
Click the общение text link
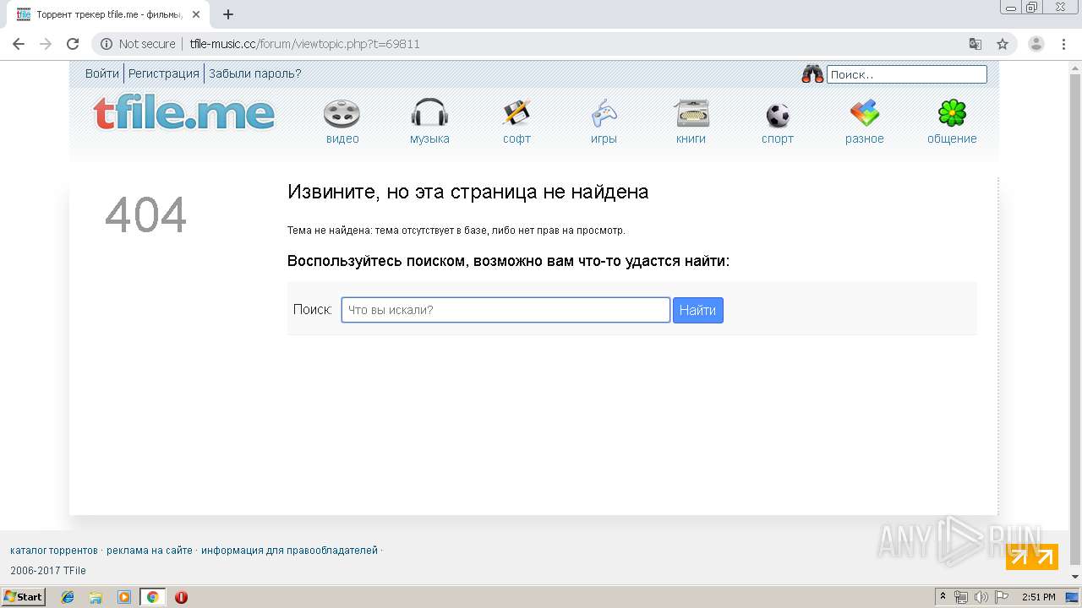tap(952, 139)
